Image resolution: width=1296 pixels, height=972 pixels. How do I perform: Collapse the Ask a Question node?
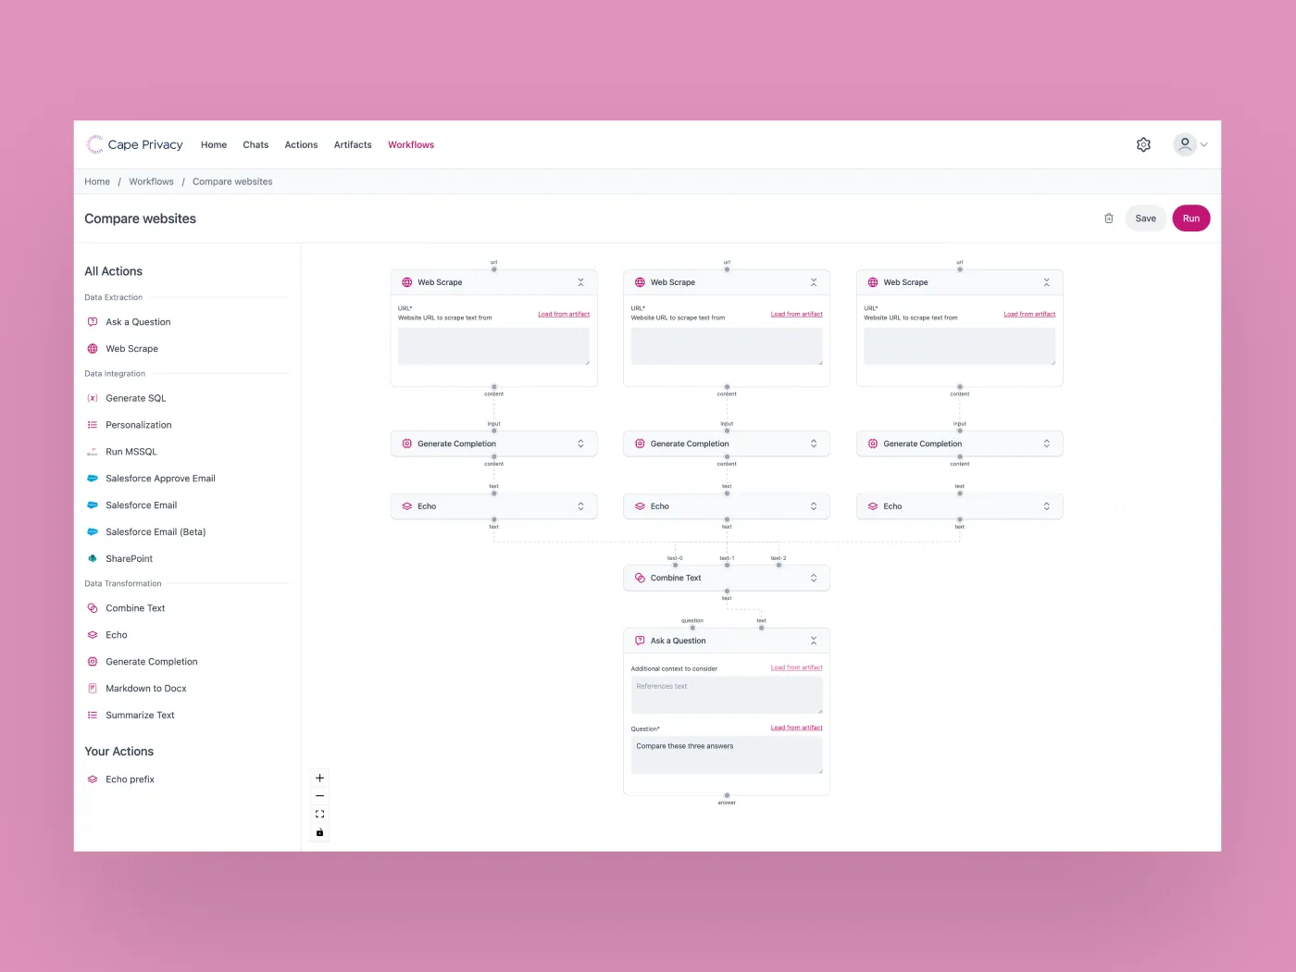coord(814,641)
